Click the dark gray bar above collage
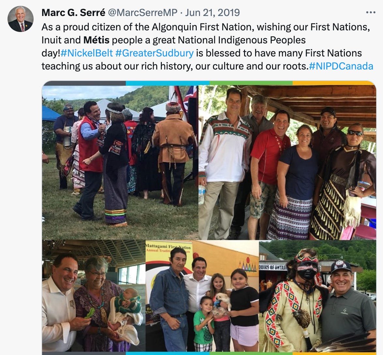This screenshot has width=383, height=355. 84,83
